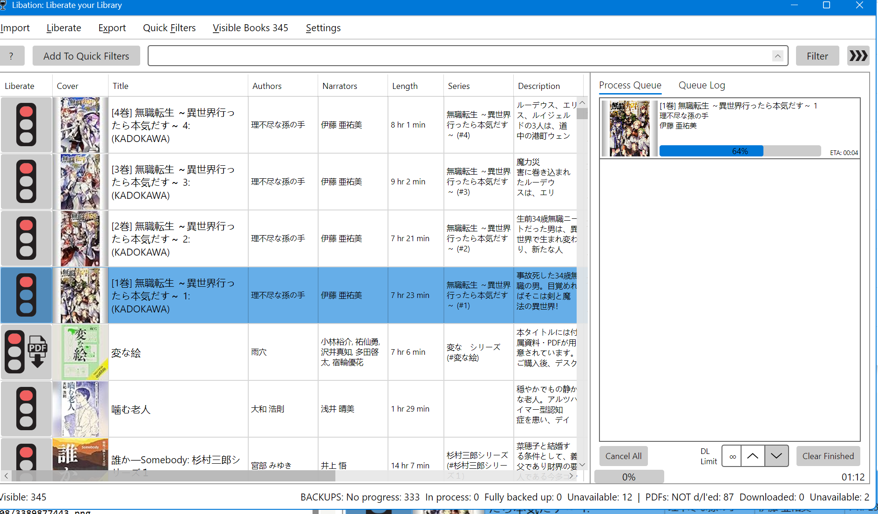This screenshot has height=514, width=878.
Task: Click the Add To Quick Filters button
Action: (x=86, y=56)
